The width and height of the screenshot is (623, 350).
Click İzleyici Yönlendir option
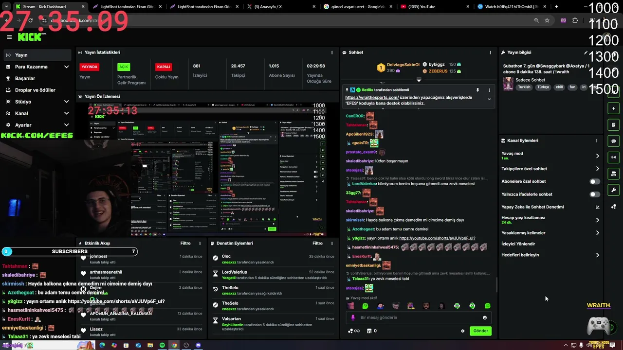pyautogui.click(x=518, y=244)
